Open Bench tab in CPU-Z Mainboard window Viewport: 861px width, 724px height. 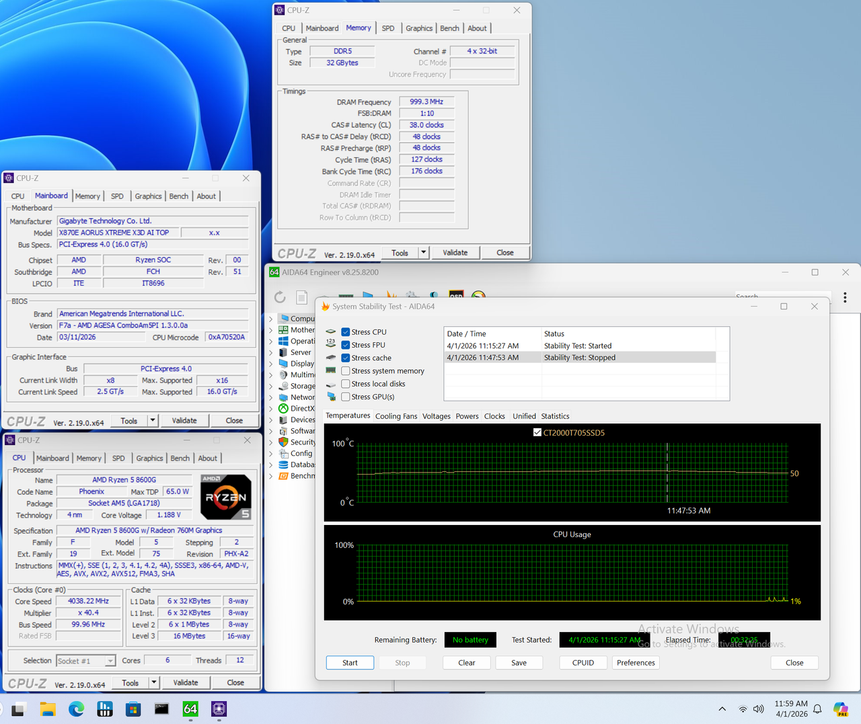pos(179,196)
